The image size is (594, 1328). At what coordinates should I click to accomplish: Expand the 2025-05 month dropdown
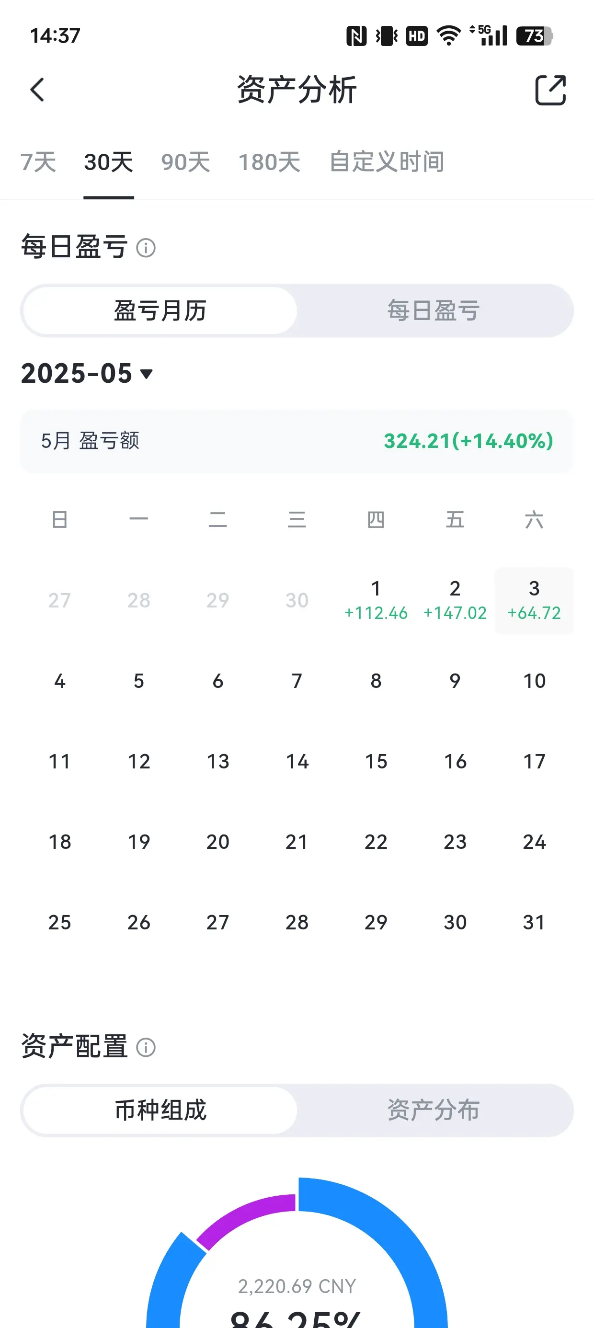tap(87, 373)
